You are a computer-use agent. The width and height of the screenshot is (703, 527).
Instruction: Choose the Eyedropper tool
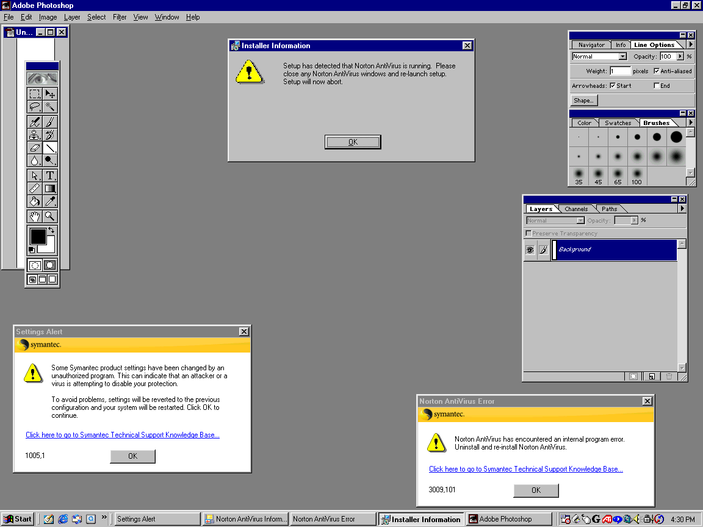point(50,202)
